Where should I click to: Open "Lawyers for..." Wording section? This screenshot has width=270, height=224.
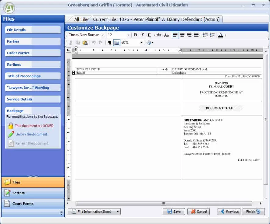pyautogui.click(x=33, y=88)
